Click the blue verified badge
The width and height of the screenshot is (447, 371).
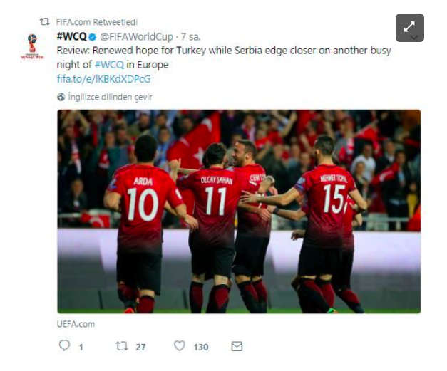[x=93, y=37]
